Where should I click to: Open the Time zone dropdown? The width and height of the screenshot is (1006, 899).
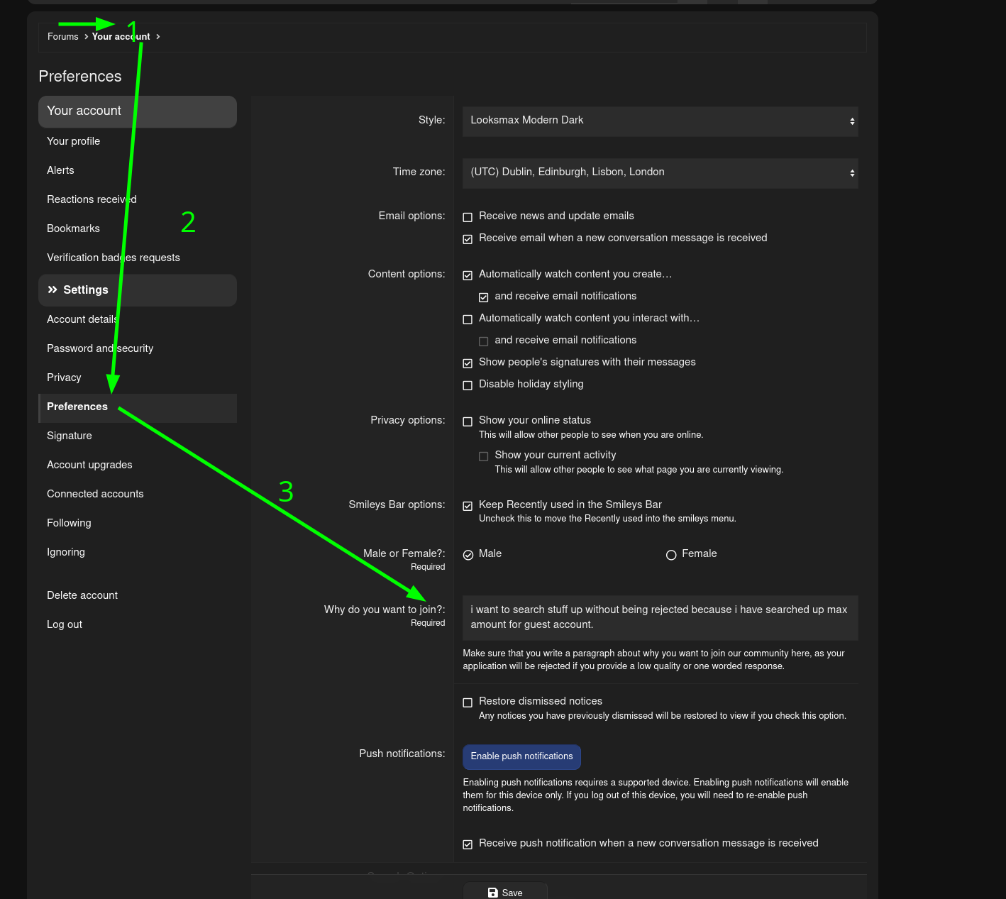[660, 173]
